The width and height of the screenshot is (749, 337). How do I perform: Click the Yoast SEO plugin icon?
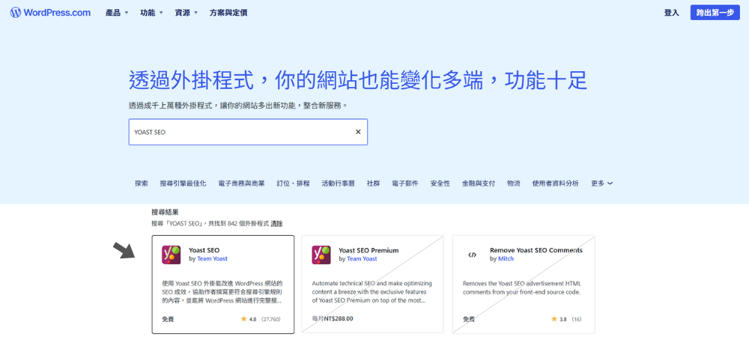[172, 255]
